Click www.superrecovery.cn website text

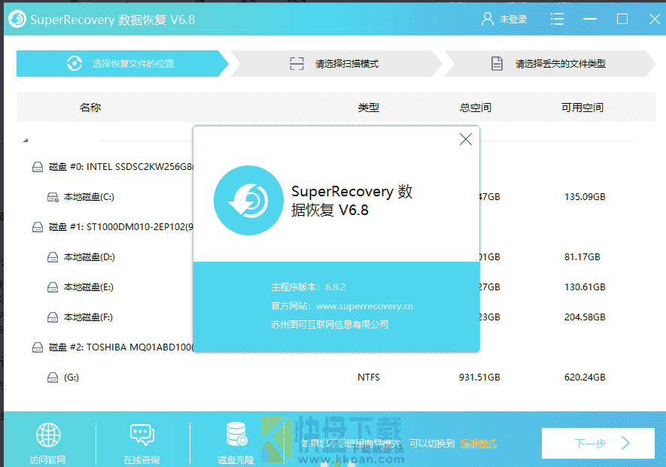[364, 306]
